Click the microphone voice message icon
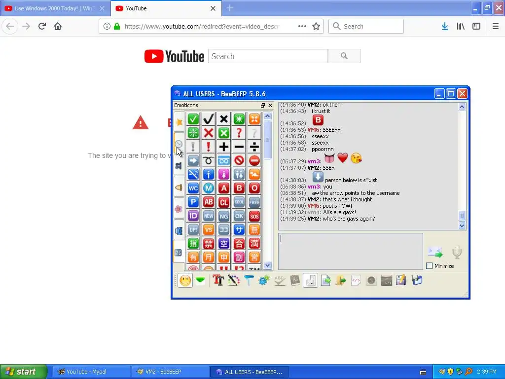This screenshot has width=505, height=379. click(x=457, y=253)
